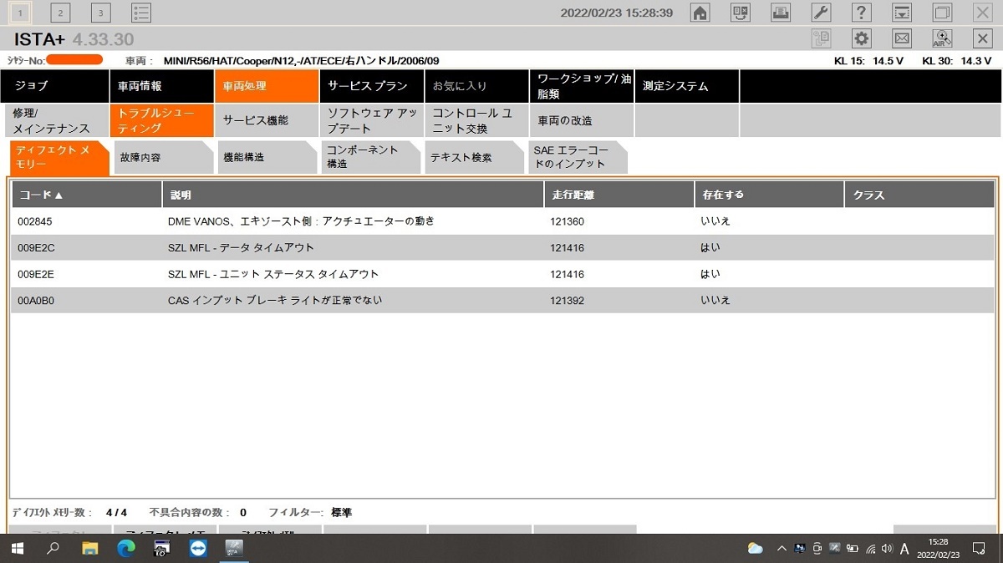Image resolution: width=1003 pixels, height=563 pixels.
Task: Click the ISTA app icon in taskbar
Action: 234,549
